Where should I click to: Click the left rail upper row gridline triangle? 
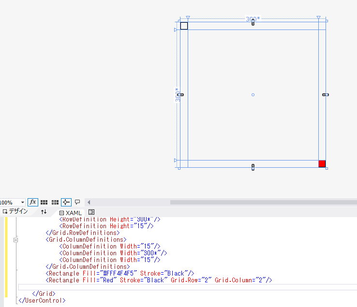(x=176, y=30)
